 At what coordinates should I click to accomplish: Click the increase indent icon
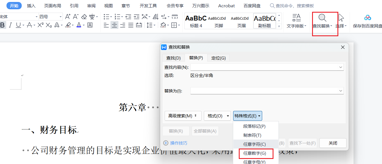pyautogui.click(x=136, y=17)
